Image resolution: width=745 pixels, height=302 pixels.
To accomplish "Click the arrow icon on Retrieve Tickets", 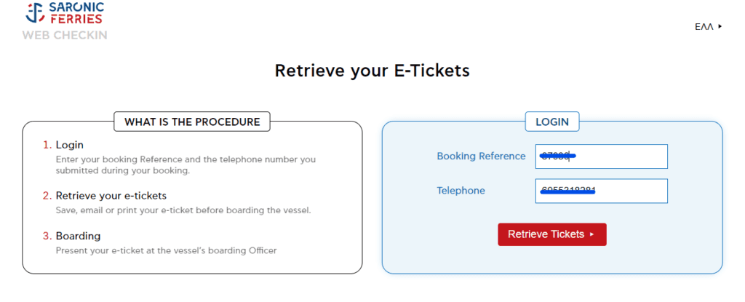I will pos(592,234).
